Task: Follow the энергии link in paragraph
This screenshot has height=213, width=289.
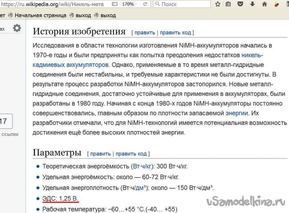Action: tap(236, 113)
